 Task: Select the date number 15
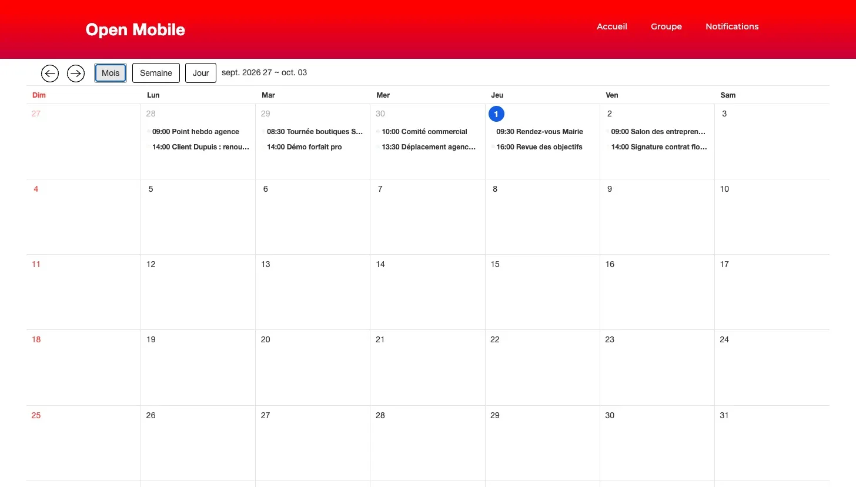[495, 264]
